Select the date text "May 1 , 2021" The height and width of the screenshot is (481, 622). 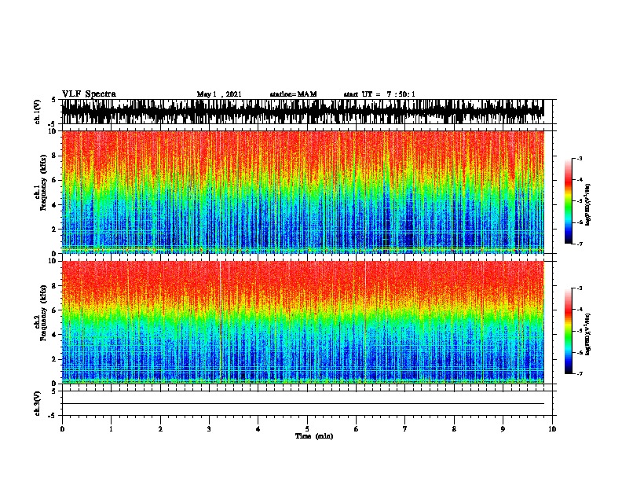coord(219,94)
